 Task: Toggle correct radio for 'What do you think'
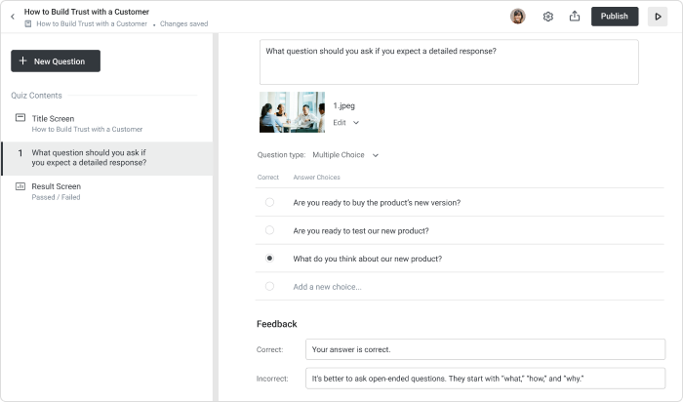coord(269,259)
